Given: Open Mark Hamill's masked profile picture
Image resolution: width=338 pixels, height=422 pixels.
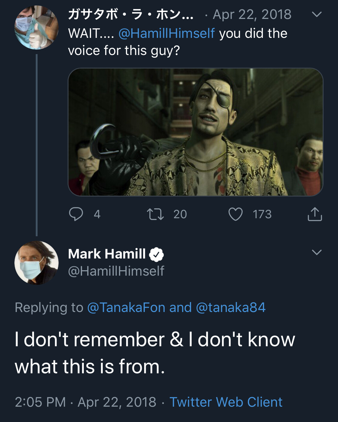Looking at the screenshot, I should point(36,263).
